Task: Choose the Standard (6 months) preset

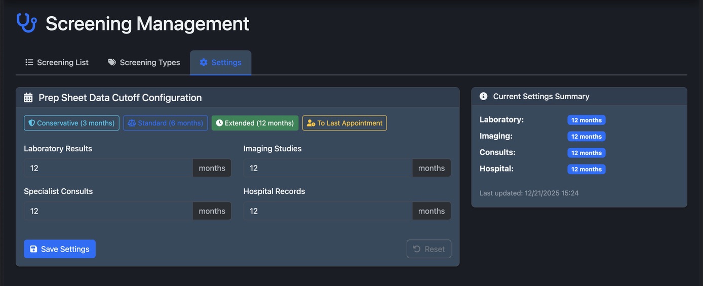Action: point(165,123)
